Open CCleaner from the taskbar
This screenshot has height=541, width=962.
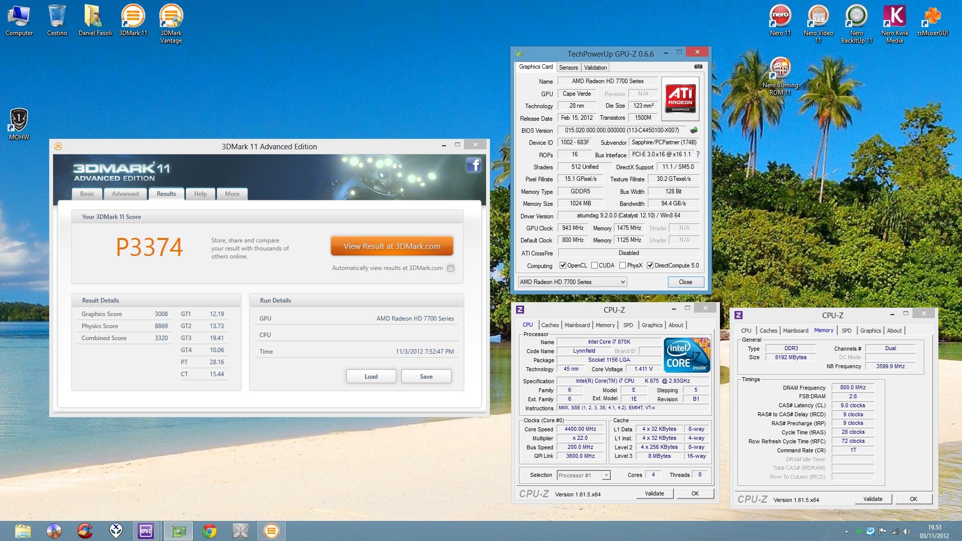(x=85, y=531)
